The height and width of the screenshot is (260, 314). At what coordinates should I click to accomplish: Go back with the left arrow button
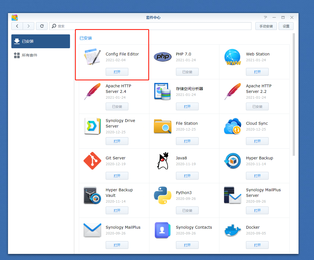pyautogui.click(x=17, y=26)
